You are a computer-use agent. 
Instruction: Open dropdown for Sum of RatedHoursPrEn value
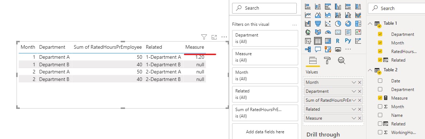coord(354,100)
